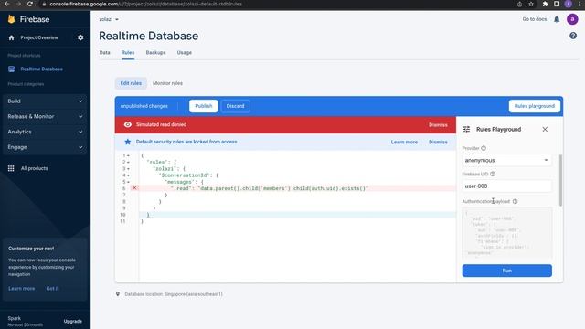
Task: Click the red error marker on line 6
Action: [x=134, y=188]
